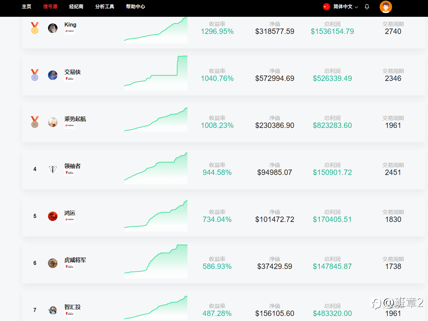Click trading period value 1738

[x=393, y=267]
